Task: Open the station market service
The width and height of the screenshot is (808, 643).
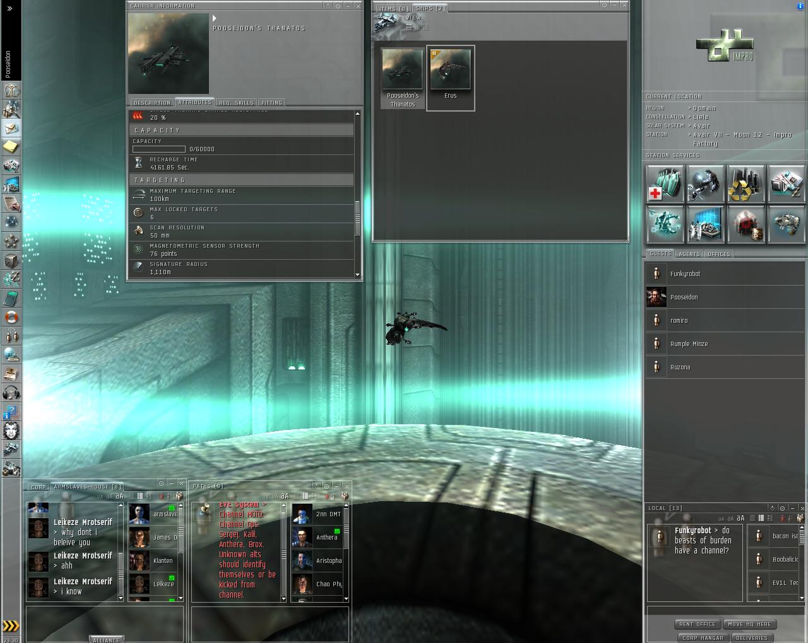Action: click(786, 183)
